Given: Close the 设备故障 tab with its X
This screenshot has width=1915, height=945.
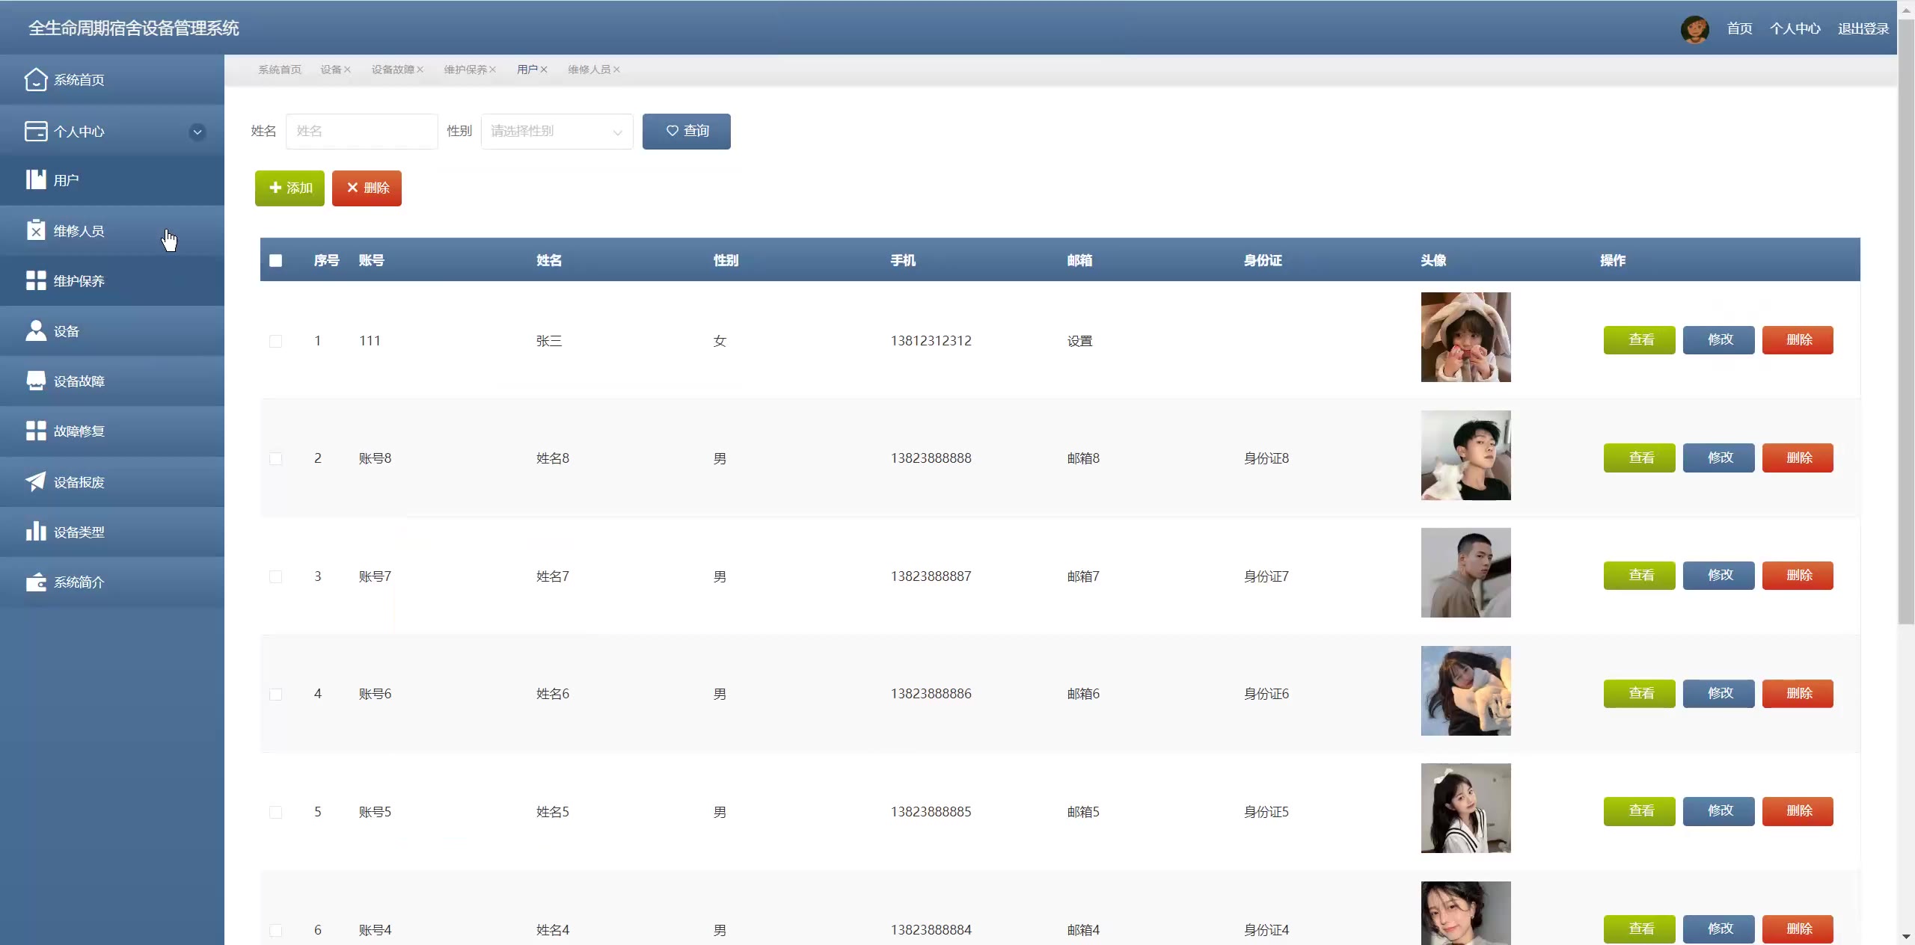Looking at the screenshot, I should (x=420, y=70).
